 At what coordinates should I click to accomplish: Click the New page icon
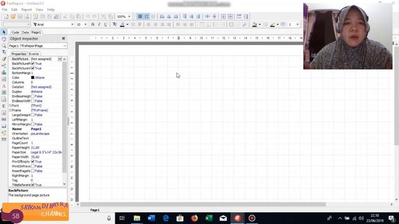36,17
